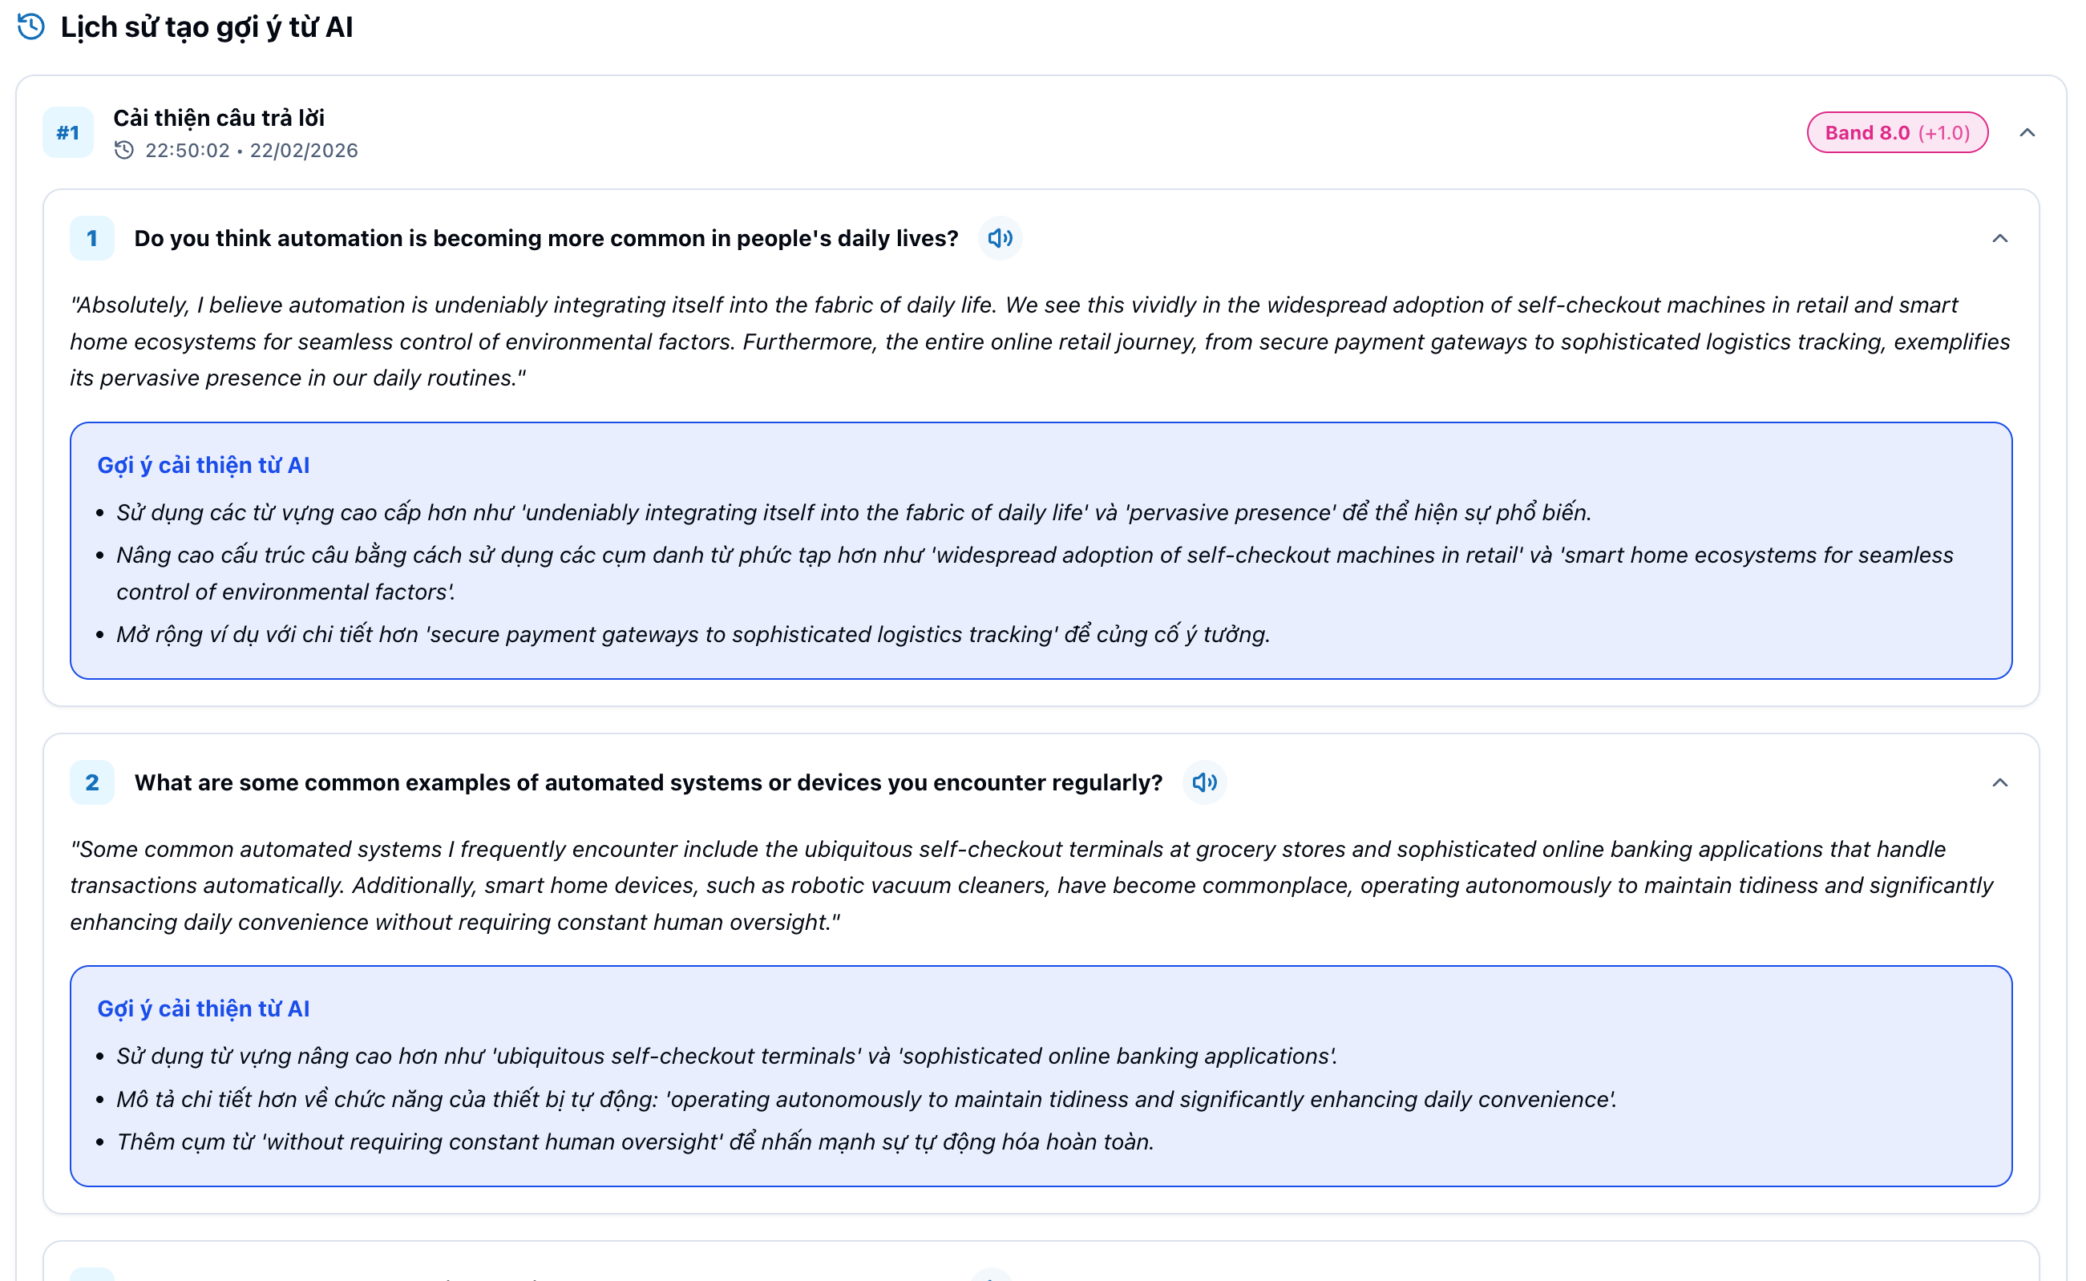Collapse question 2 answer section
The width and height of the screenshot is (2086, 1281).
point(1999,782)
